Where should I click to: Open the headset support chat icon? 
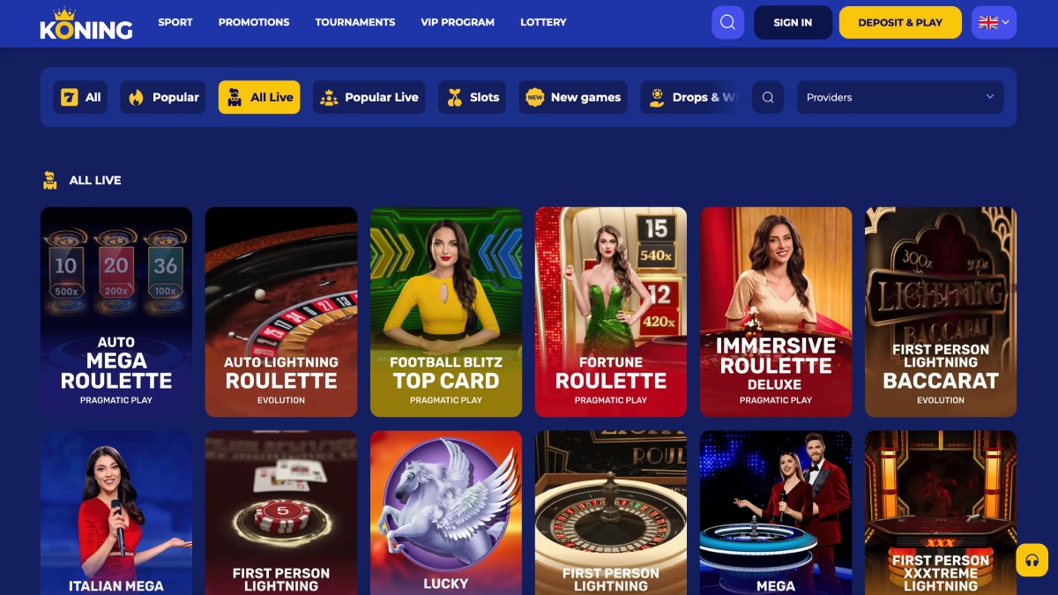point(1032,560)
